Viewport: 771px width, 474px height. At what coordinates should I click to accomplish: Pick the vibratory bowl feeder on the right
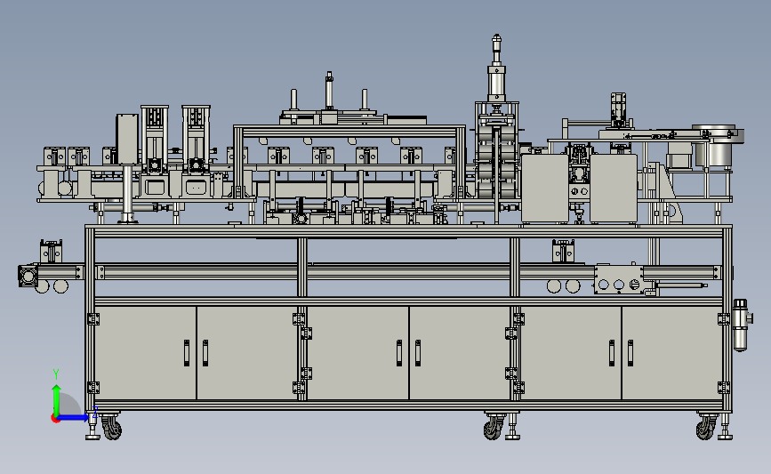pyautogui.click(x=717, y=145)
